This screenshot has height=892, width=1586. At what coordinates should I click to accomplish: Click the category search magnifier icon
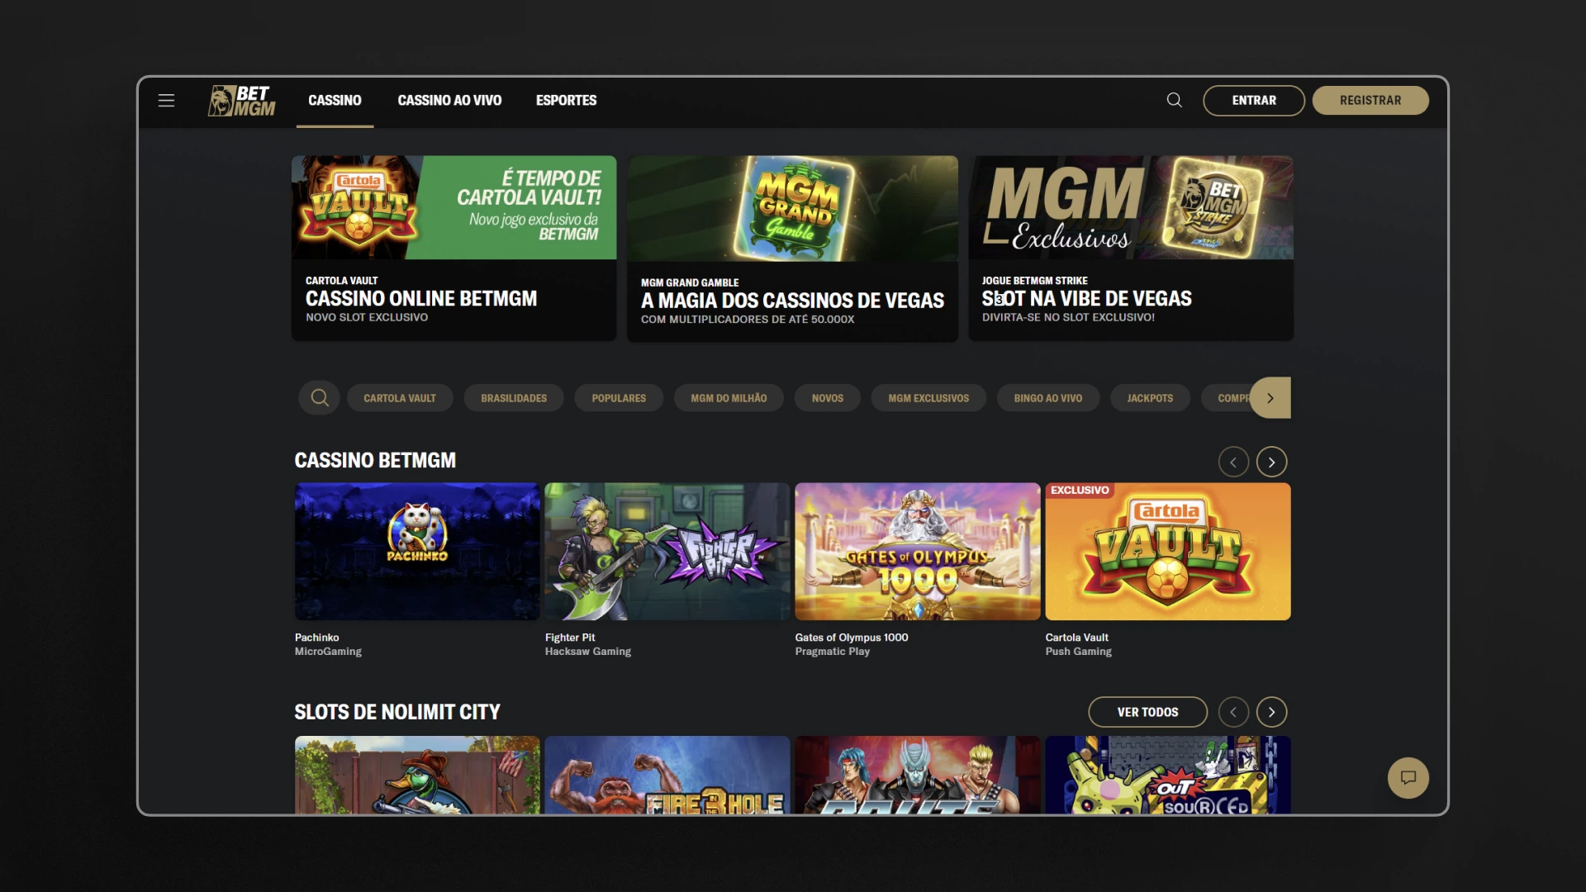(320, 398)
